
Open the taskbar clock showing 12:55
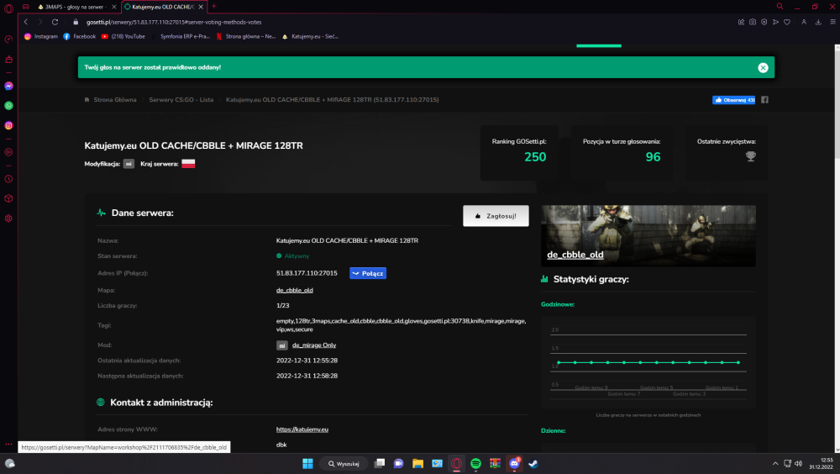pyautogui.click(x=822, y=463)
